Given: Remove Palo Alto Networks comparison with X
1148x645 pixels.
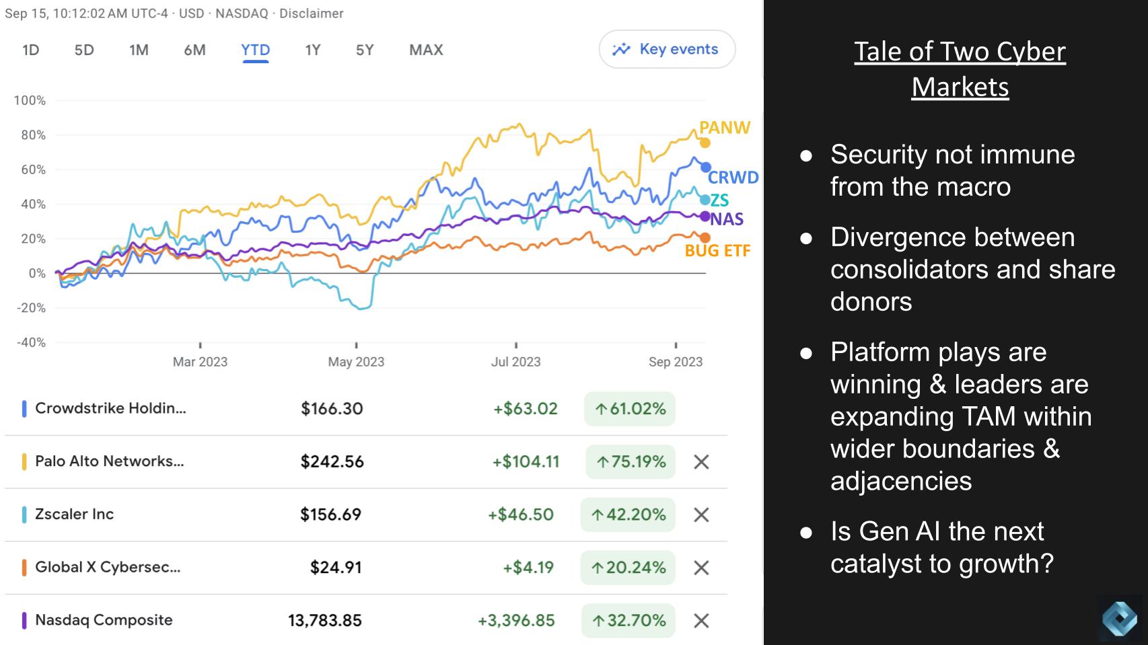Looking at the screenshot, I should [x=701, y=462].
